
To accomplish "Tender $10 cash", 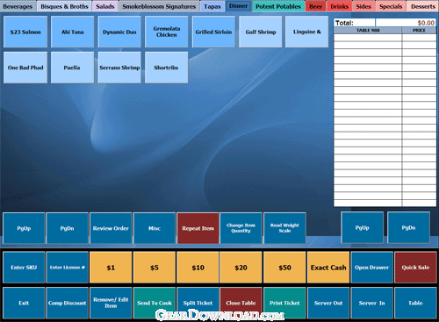I will click(x=198, y=268).
